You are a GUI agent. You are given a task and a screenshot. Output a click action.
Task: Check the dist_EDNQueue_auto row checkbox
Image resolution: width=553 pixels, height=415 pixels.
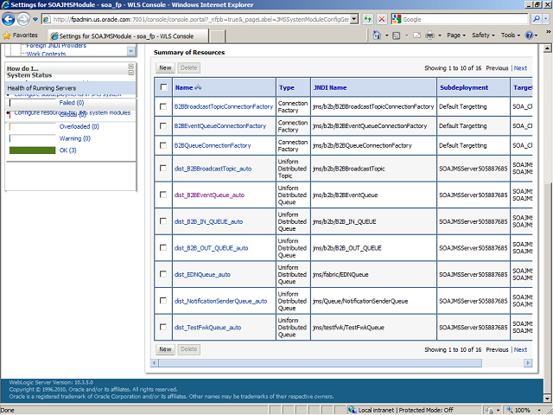click(164, 275)
